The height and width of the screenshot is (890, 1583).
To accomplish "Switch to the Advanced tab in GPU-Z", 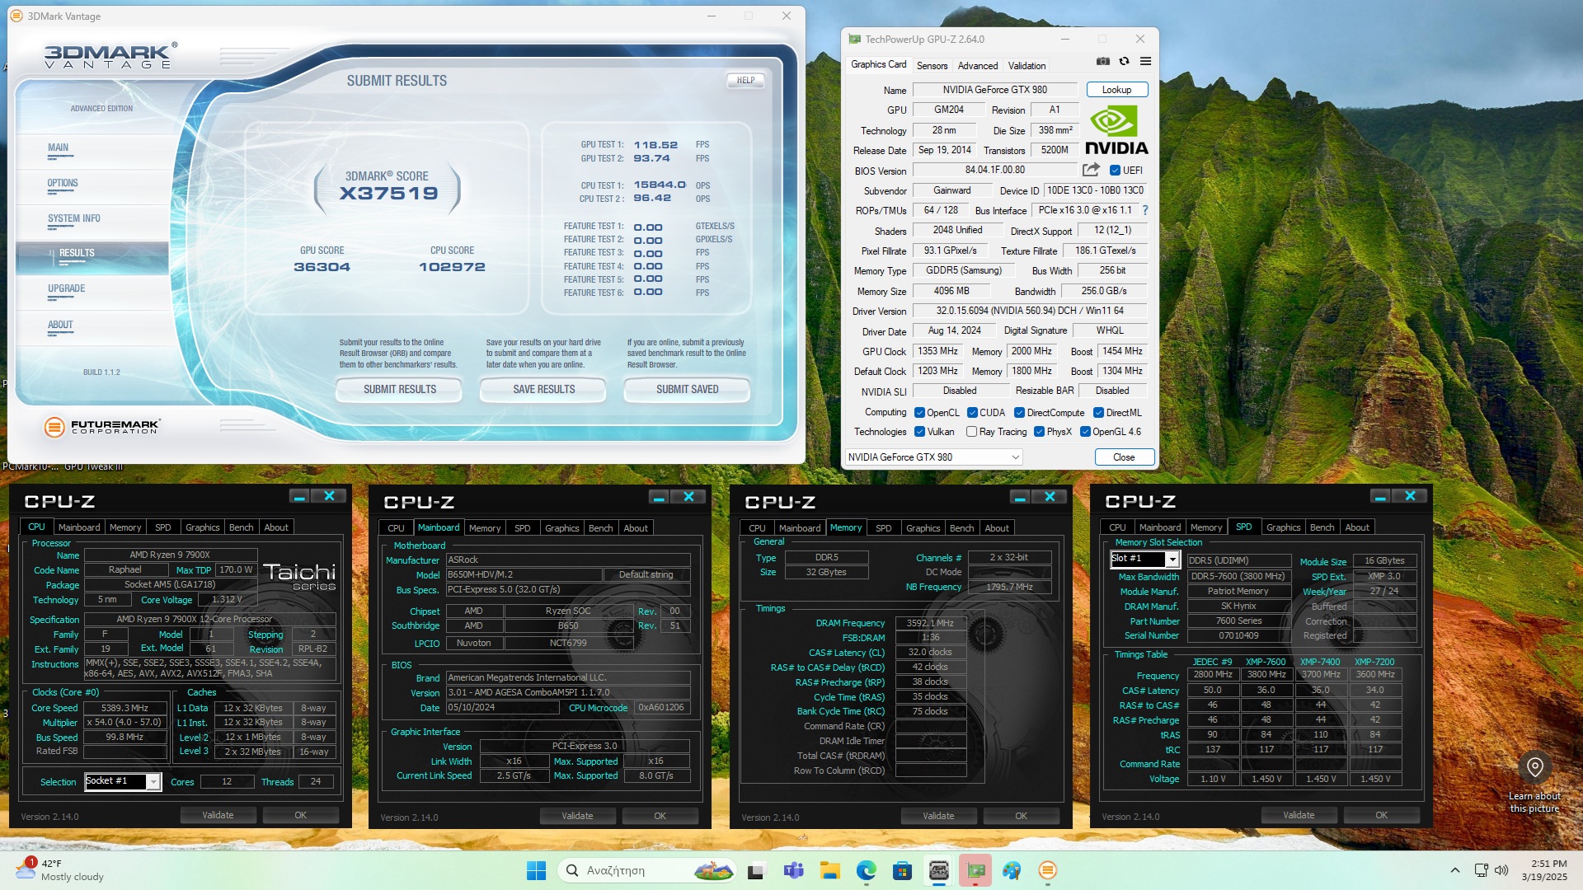I will point(978,66).
